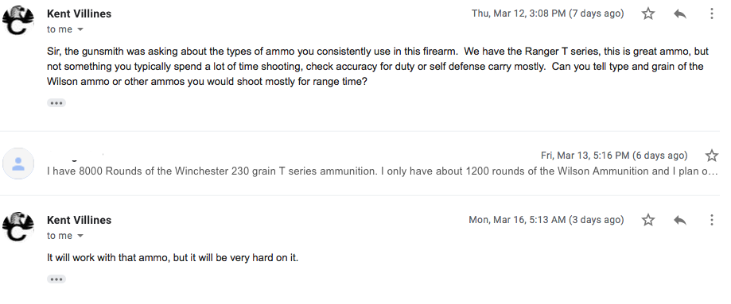Reply to the Mar 16 email

click(x=680, y=220)
